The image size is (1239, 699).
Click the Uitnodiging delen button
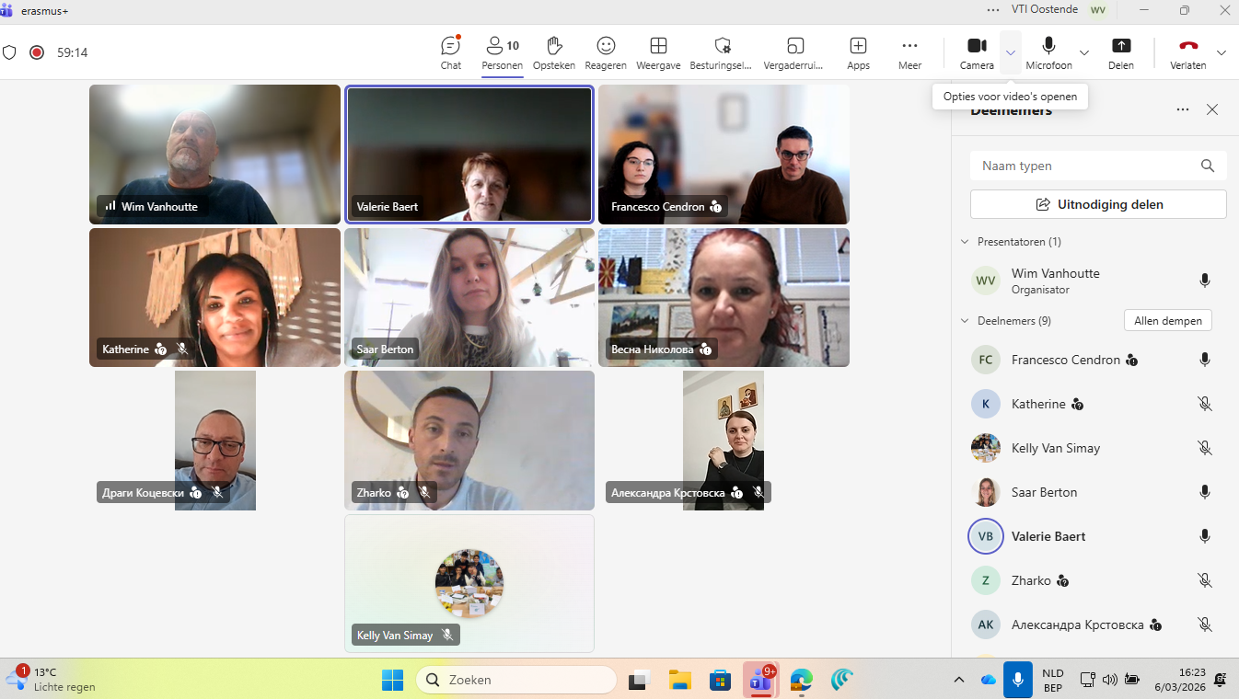(x=1098, y=204)
